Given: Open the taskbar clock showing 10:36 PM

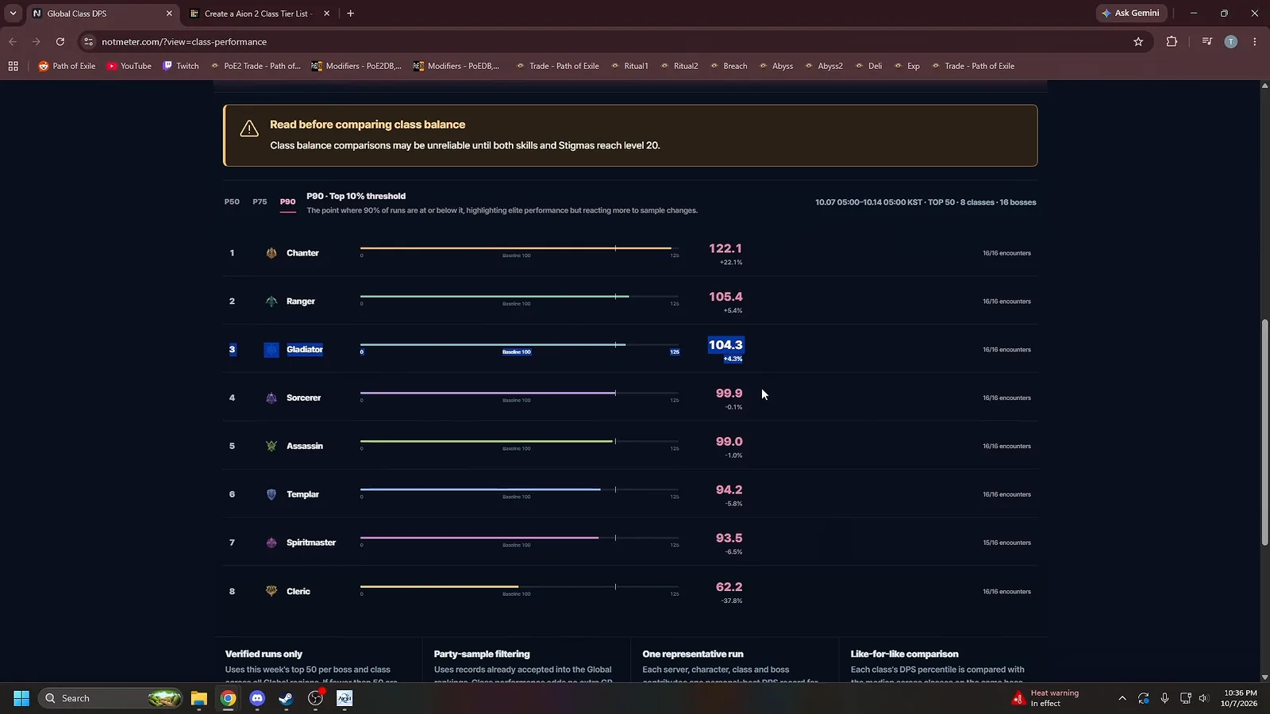Looking at the screenshot, I should (1240, 698).
